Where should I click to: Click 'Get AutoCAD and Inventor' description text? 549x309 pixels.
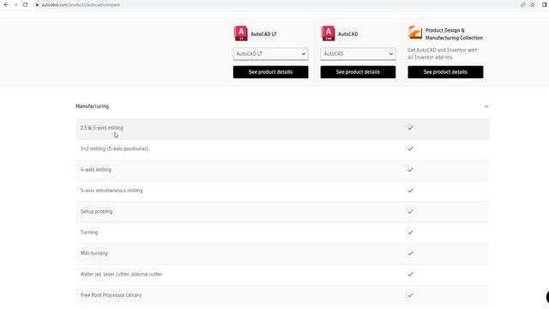[x=443, y=53]
